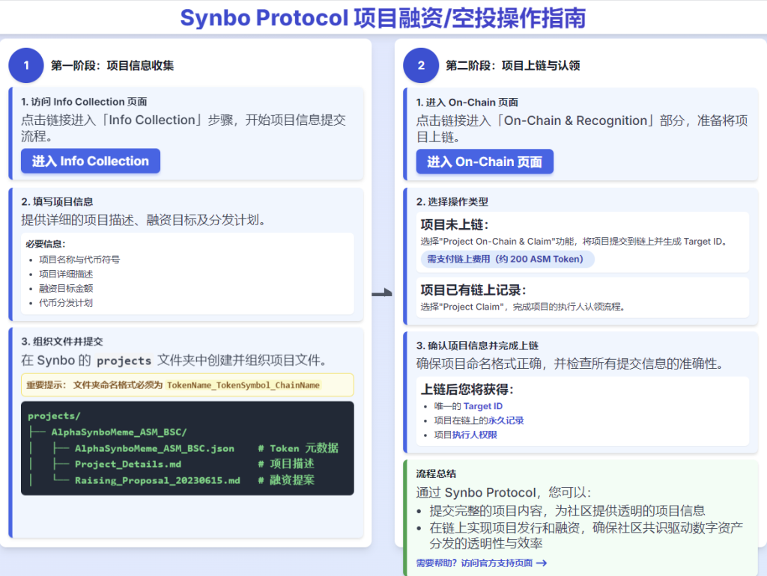Click heading 第一阶段：项目信息收集
Viewport: 767px width, 576px height.
(x=112, y=66)
